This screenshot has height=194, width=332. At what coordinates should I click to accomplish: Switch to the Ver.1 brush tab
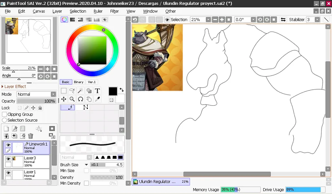pyautogui.click(x=92, y=82)
